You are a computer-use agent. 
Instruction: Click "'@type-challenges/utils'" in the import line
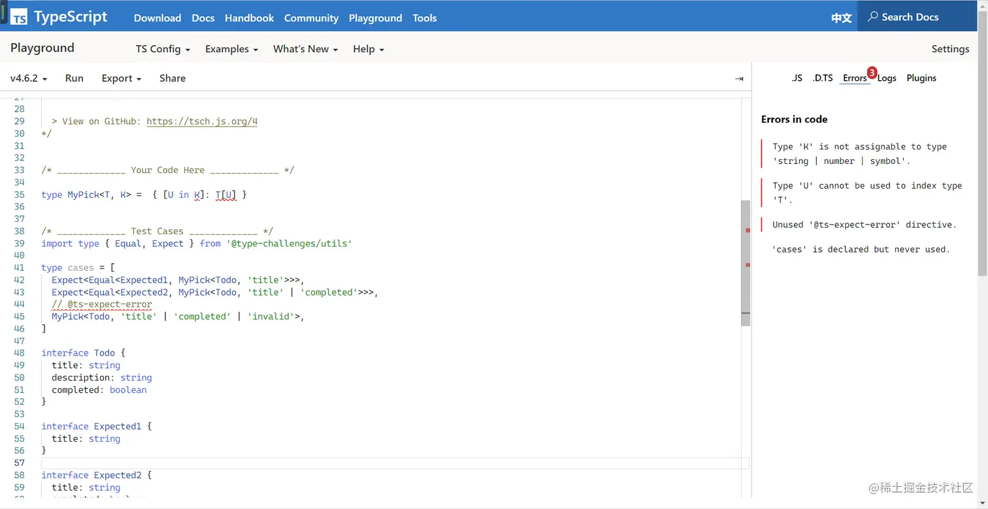click(x=289, y=243)
